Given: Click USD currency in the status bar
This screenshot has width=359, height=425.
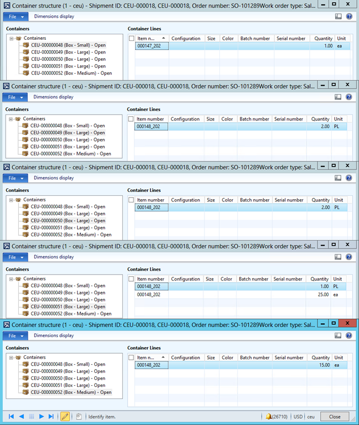Looking at the screenshot, I should [x=298, y=417].
